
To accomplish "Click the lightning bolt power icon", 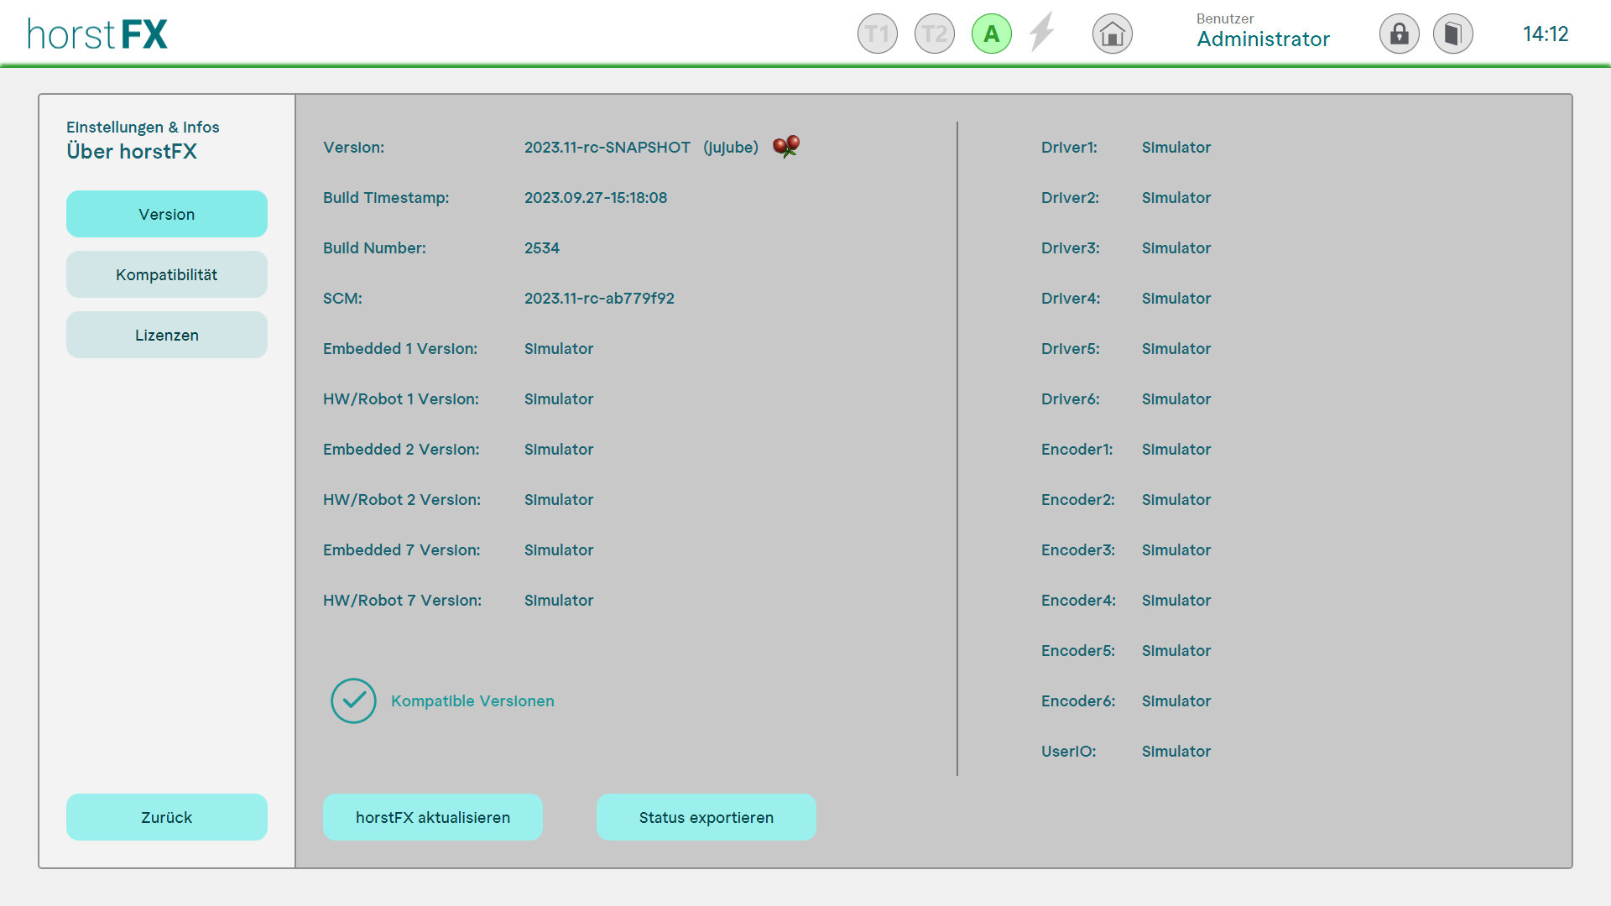I will 1041,33.
